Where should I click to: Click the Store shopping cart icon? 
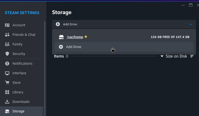point(7,83)
